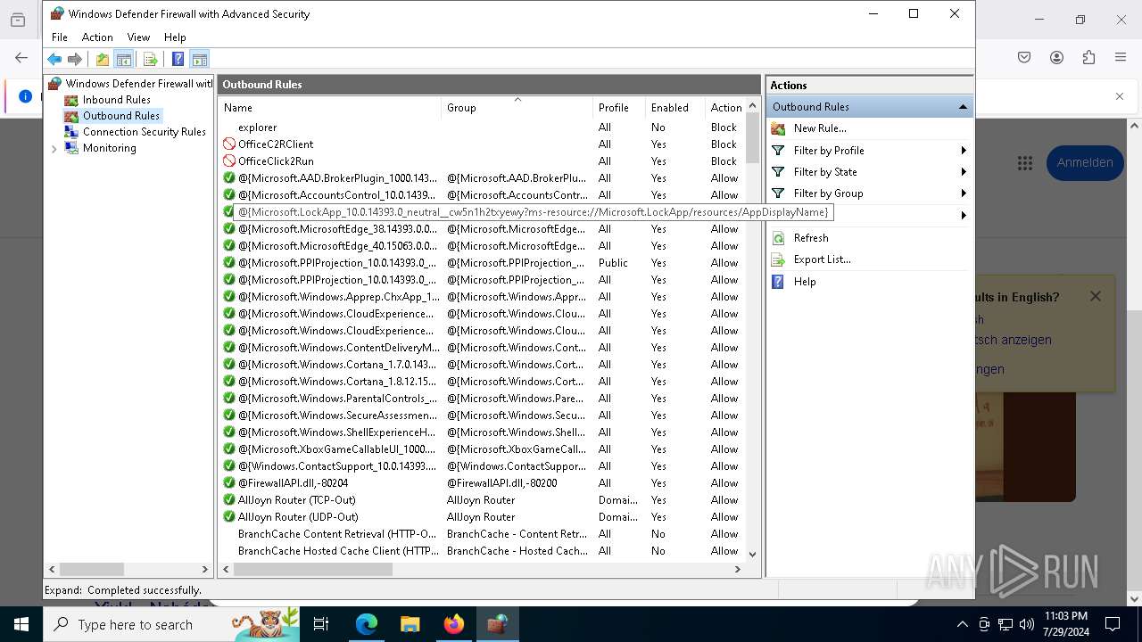Click the blue Help question-mark toolbar icon
This screenshot has width=1142, height=642.
tap(178, 60)
